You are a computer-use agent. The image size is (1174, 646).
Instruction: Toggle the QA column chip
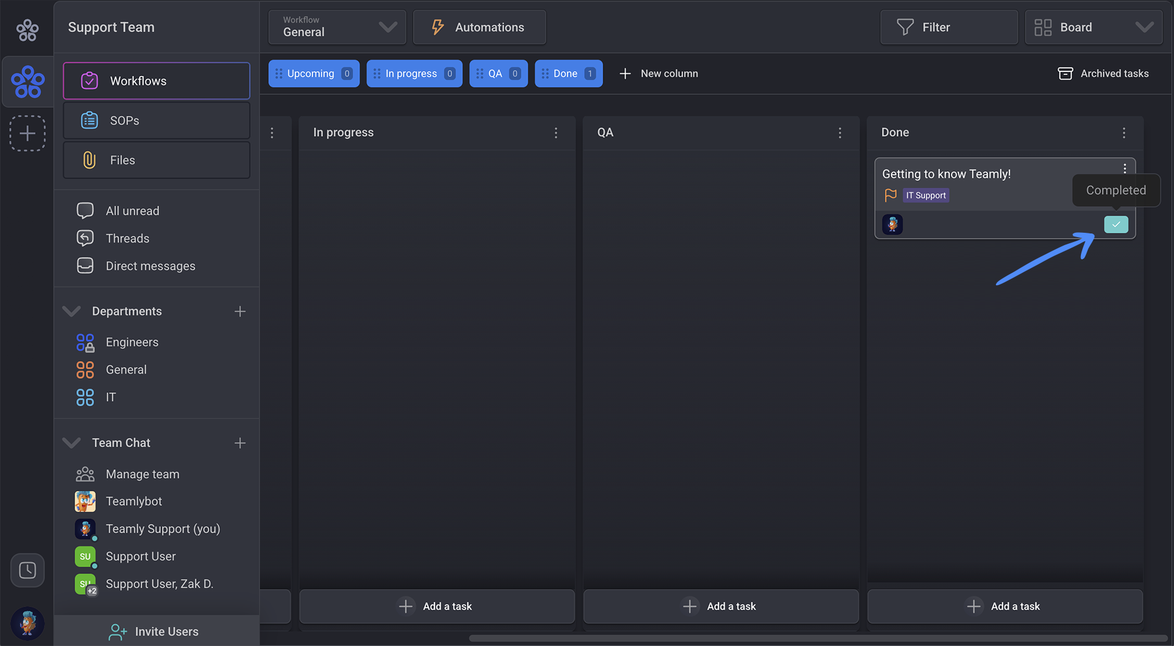tap(498, 73)
